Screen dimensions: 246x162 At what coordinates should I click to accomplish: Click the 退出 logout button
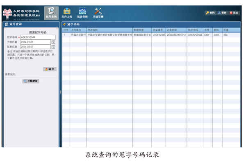(234, 13)
